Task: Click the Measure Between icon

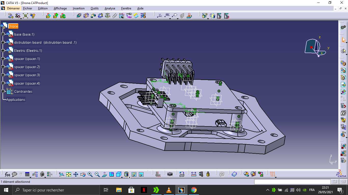Action: pyautogui.click(x=194, y=174)
